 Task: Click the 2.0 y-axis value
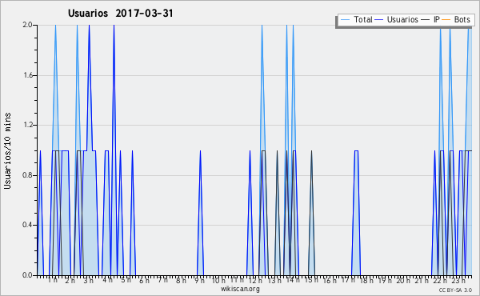(27, 25)
